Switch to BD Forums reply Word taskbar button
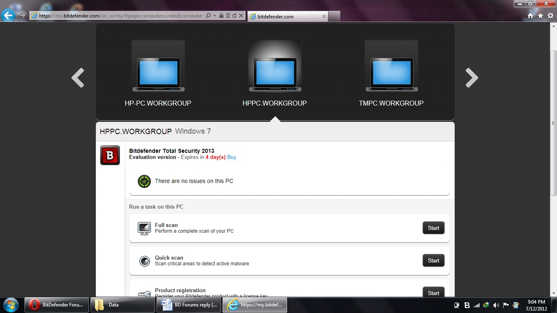The image size is (557, 313). tap(189, 305)
